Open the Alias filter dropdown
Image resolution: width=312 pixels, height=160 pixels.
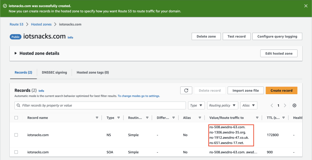pyautogui.click(x=249, y=105)
